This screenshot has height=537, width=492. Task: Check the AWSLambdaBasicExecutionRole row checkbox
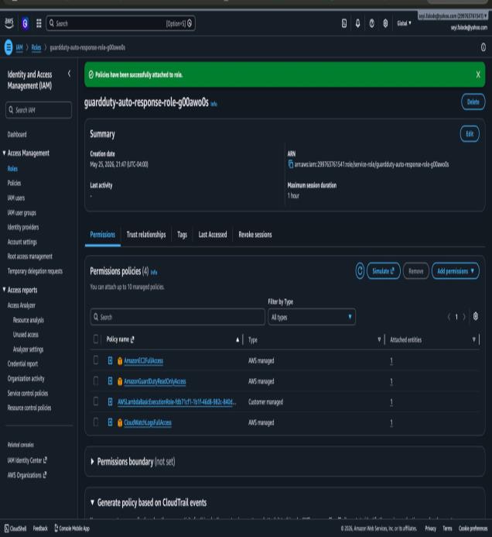96,401
